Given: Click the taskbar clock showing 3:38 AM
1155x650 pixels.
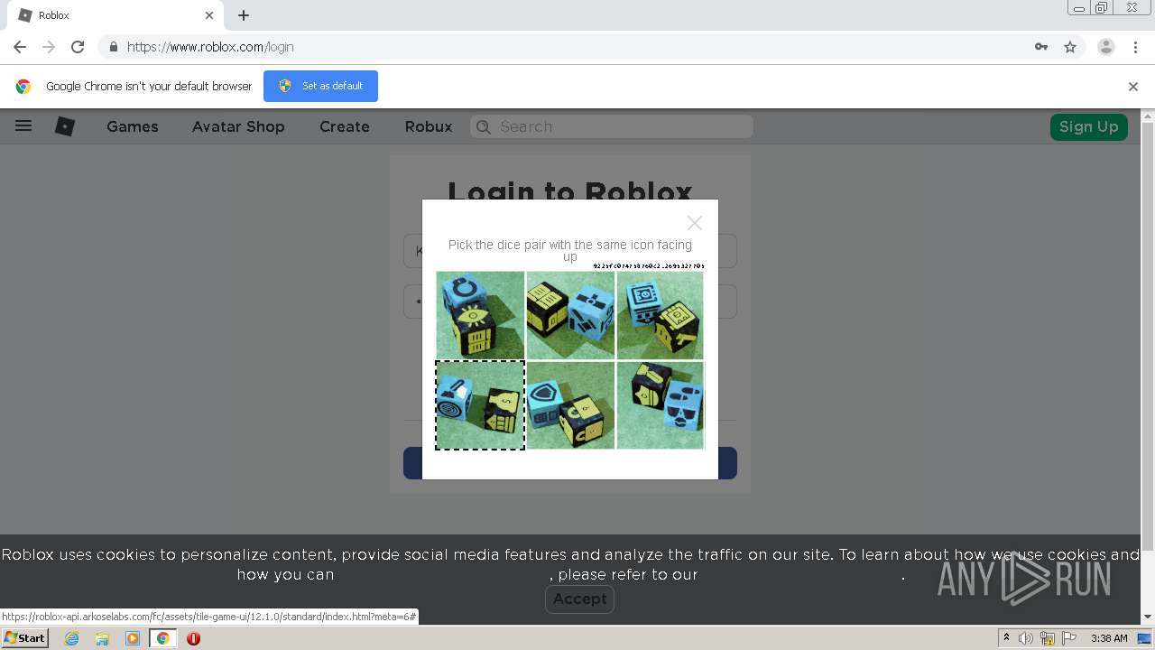Looking at the screenshot, I should click(x=1109, y=638).
